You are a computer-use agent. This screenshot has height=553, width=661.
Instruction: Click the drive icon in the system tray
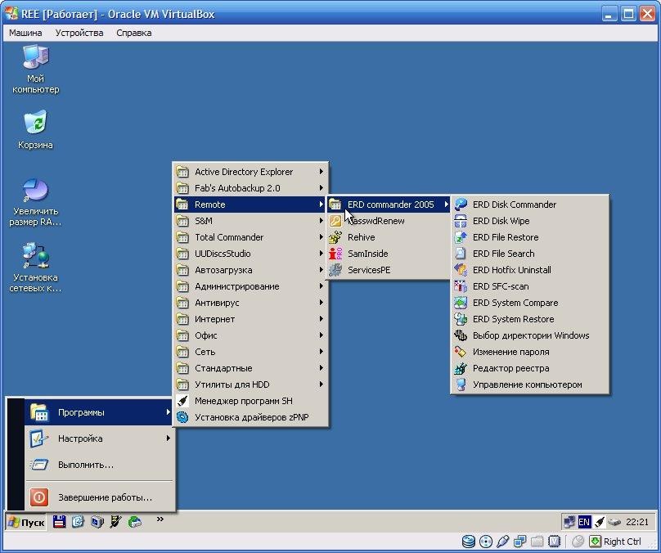[614, 522]
